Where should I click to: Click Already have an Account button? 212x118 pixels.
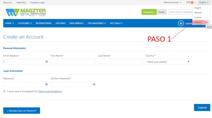click(22, 111)
